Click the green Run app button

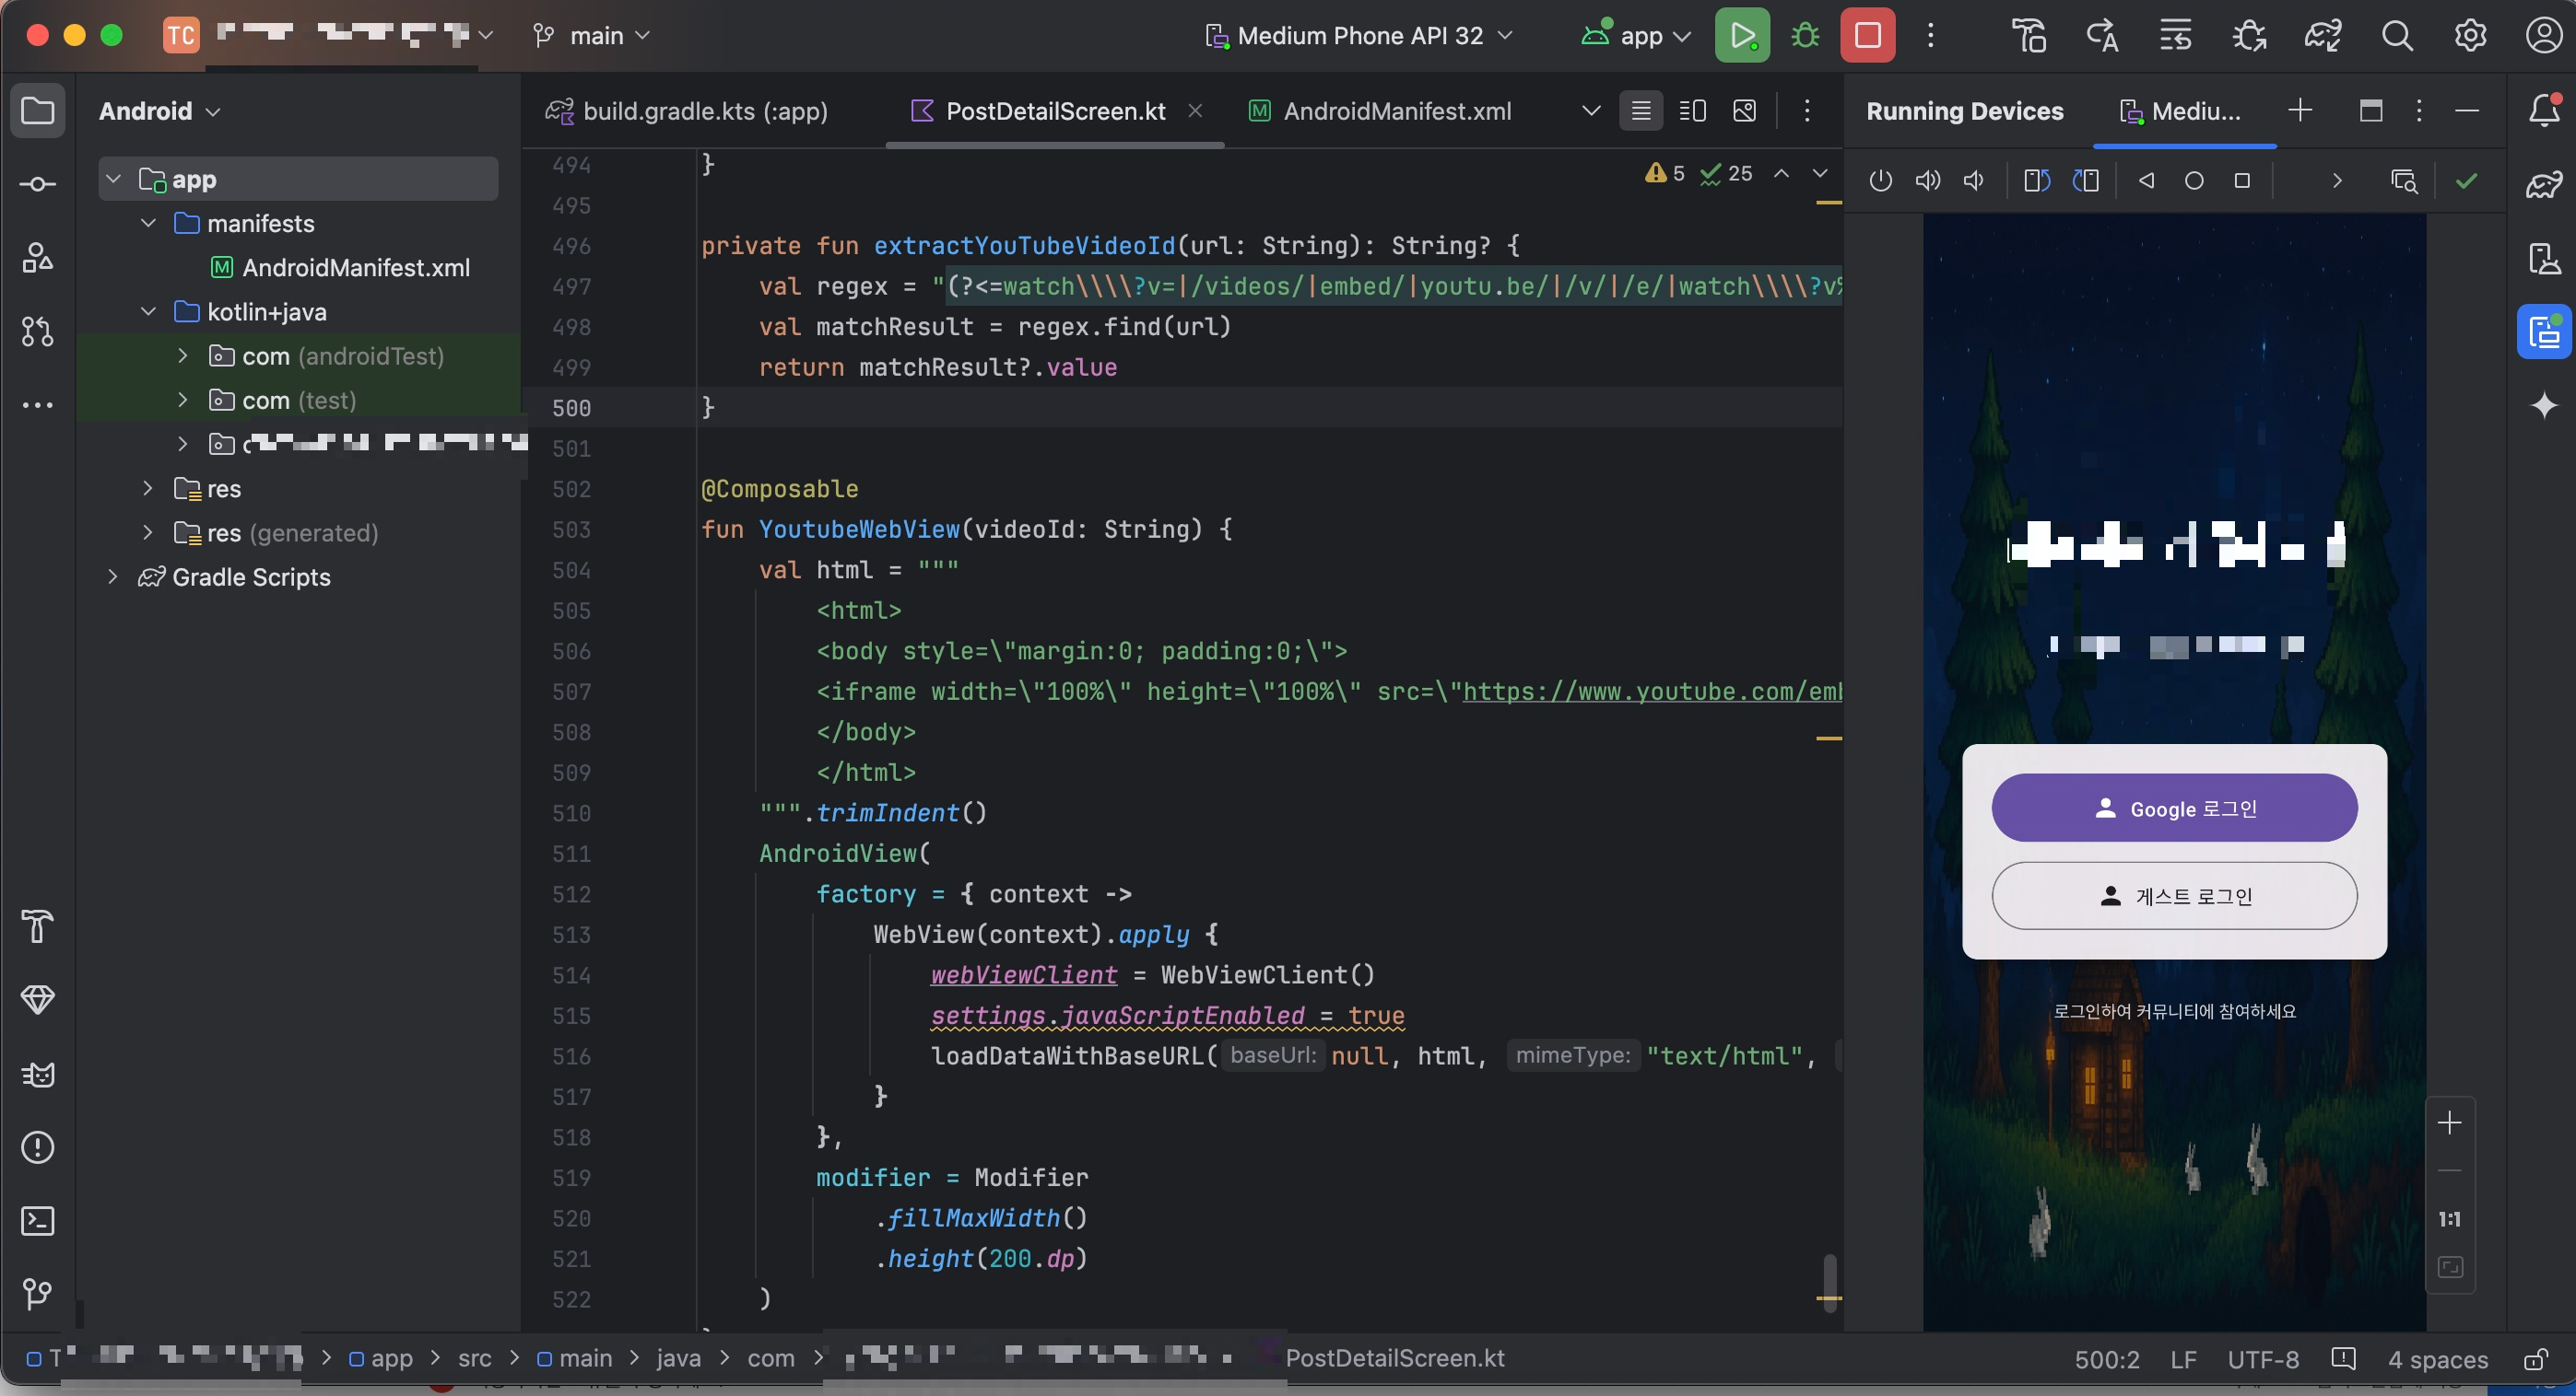click(1742, 36)
